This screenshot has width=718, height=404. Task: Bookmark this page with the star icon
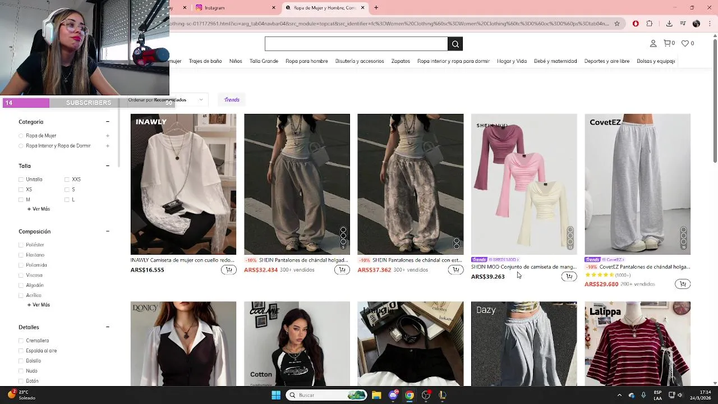click(617, 24)
